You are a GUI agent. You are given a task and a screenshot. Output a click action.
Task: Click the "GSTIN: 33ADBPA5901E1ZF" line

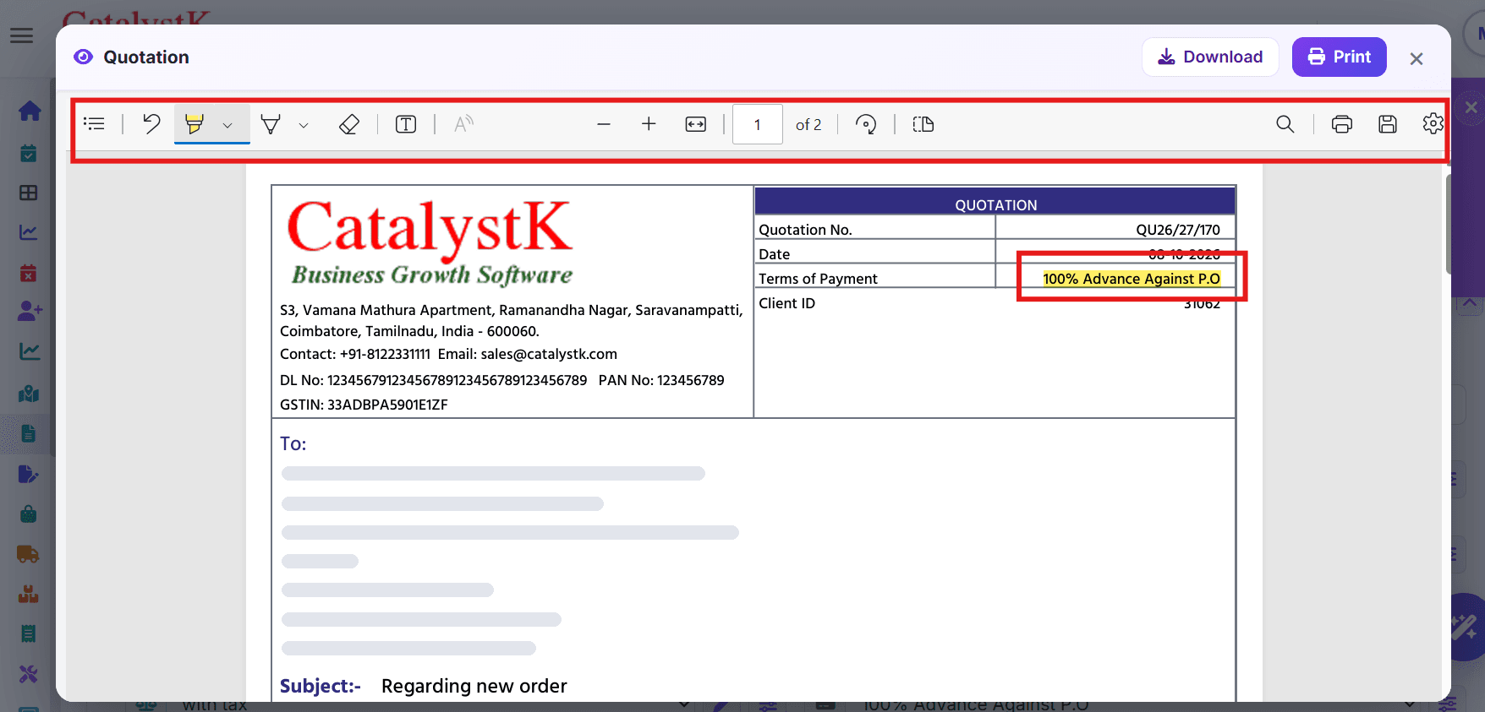(x=364, y=405)
